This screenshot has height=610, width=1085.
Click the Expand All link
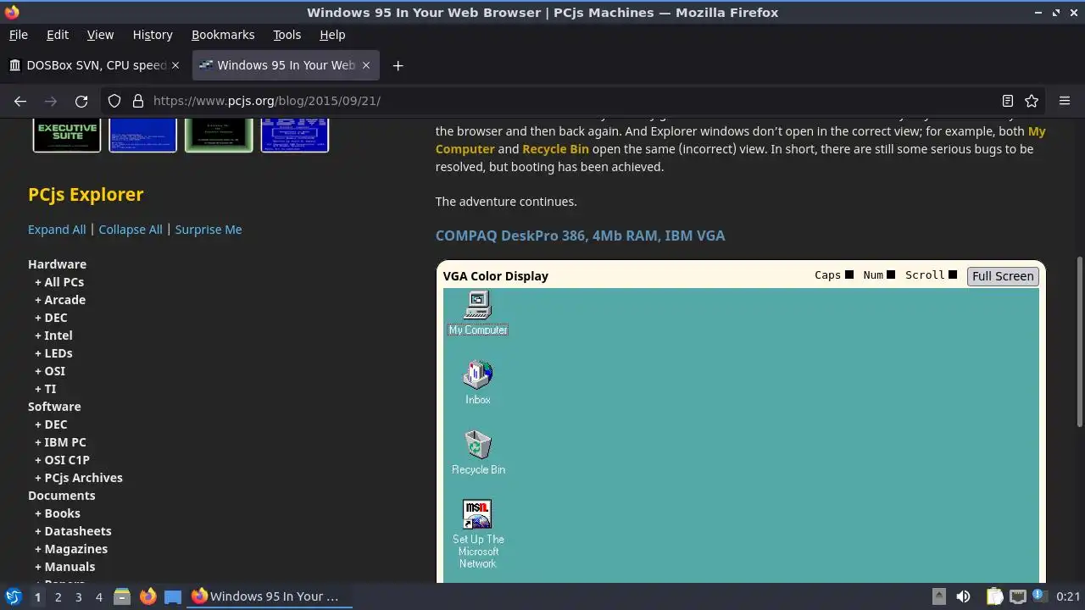pyautogui.click(x=57, y=230)
